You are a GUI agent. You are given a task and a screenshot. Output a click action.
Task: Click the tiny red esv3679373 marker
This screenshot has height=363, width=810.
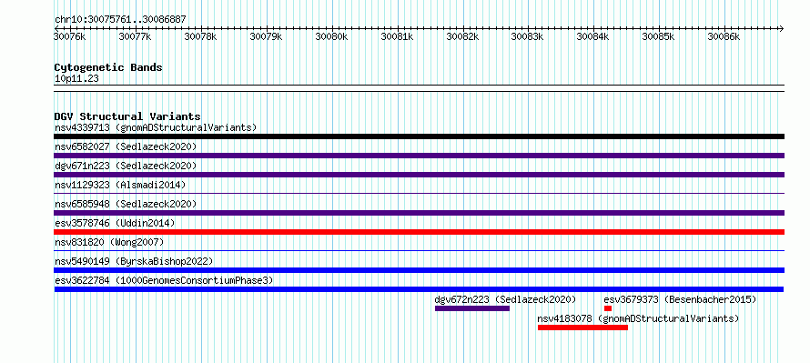[x=608, y=308]
